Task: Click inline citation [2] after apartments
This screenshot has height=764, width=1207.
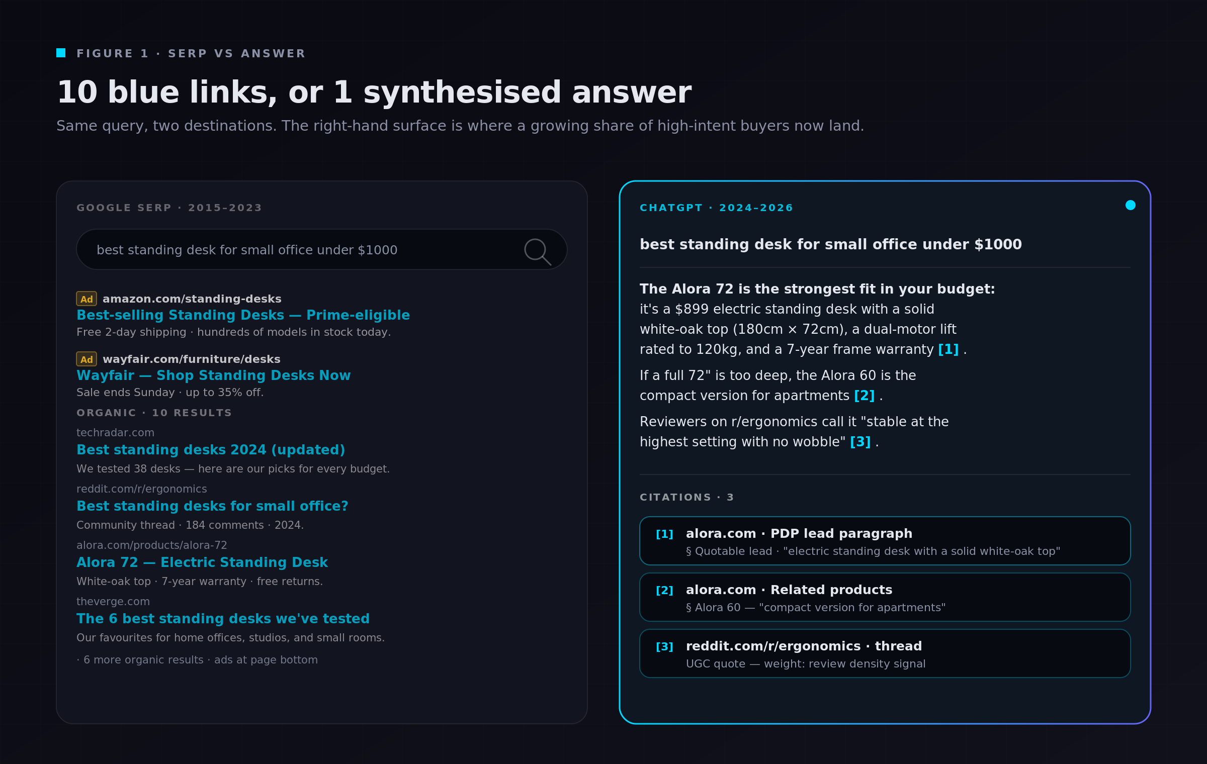Action: (x=865, y=396)
